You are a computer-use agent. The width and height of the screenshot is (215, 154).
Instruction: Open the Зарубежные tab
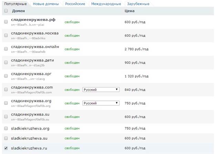pos(138,4)
